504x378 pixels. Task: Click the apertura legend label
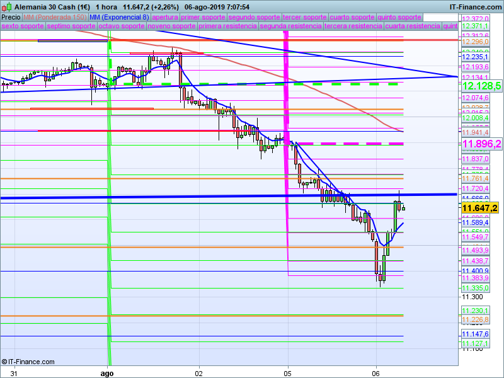click(165, 17)
